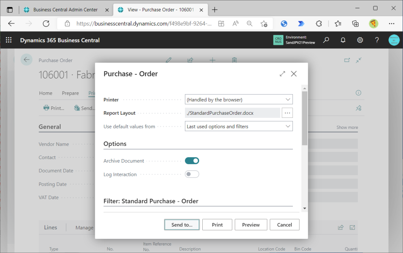The width and height of the screenshot is (403, 253).
Task: Click the Preview button
Action: coord(251,225)
